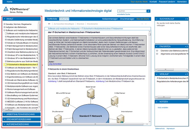This screenshot has width=192, height=130.
Task: Focus the 'suchen' search field
Action: [132, 11]
